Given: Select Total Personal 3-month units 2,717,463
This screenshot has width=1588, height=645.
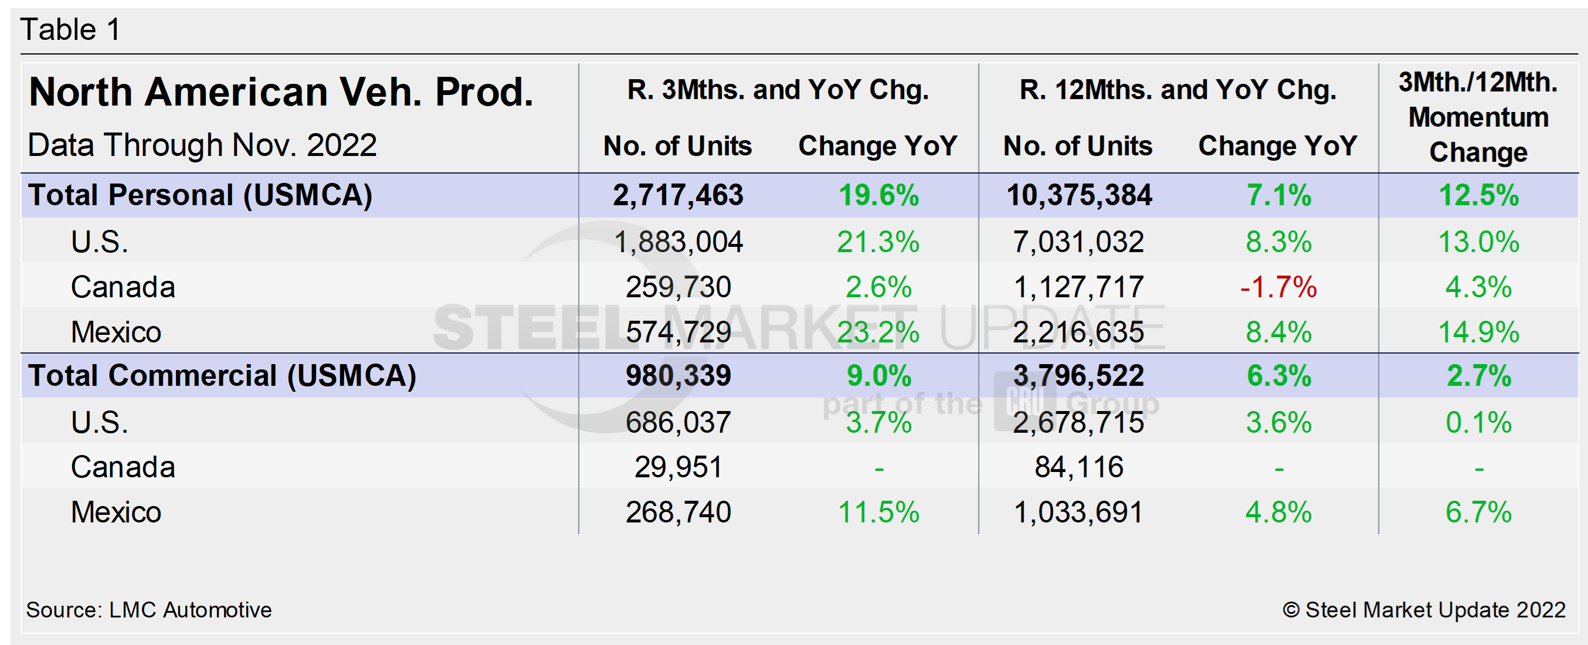Looking at the screenshot, I should click(x=678, y=195).
